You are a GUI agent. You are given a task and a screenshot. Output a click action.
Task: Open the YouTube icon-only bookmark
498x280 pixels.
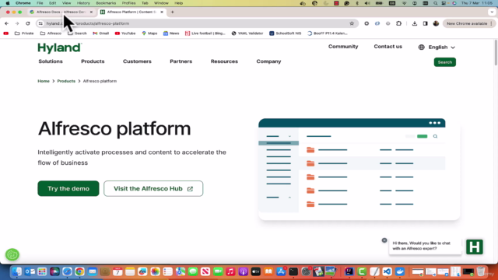pos(6,33)
